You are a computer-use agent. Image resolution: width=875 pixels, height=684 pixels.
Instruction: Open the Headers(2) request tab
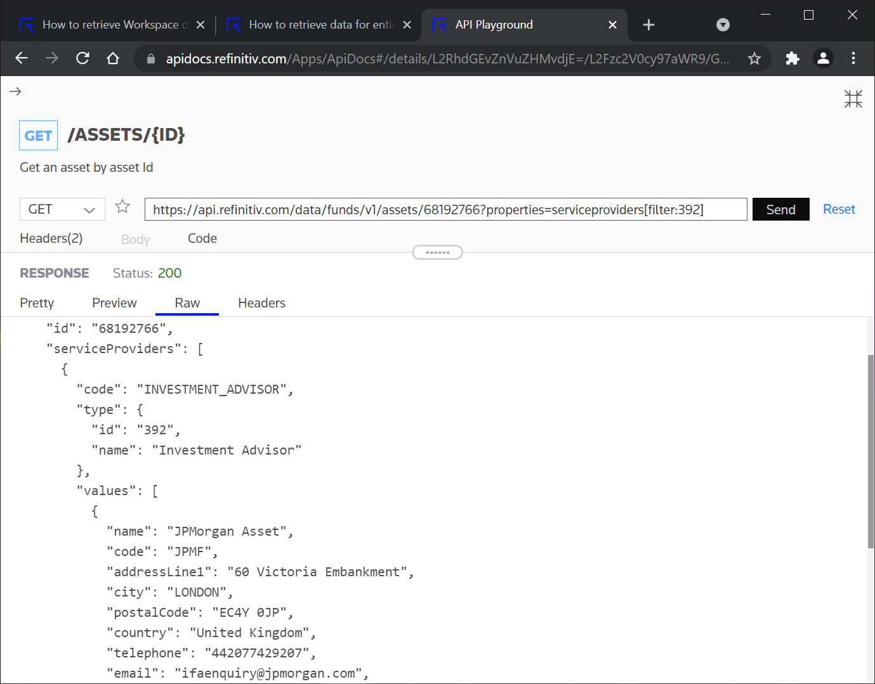51,238
